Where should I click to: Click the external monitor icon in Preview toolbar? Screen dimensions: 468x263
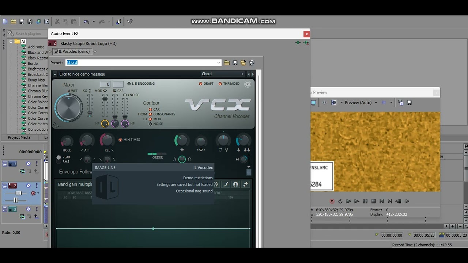coord(313,103)
